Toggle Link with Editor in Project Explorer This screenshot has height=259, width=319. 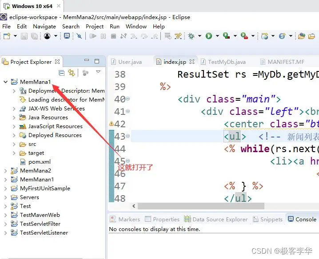click(x=72, y=73)
